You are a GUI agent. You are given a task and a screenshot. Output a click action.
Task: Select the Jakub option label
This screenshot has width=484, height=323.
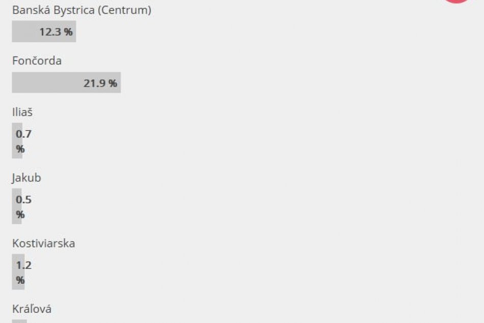click(26, 178)
